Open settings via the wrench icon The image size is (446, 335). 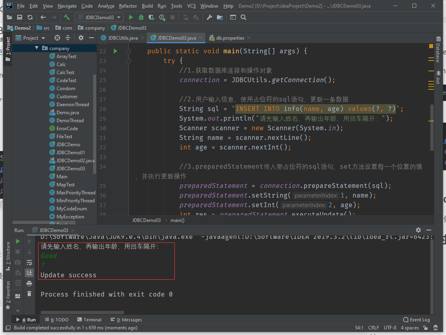tap(209, 17)
